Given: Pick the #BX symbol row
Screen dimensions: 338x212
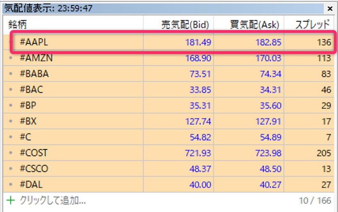Looking at the screenshot, I should [28, 121].
